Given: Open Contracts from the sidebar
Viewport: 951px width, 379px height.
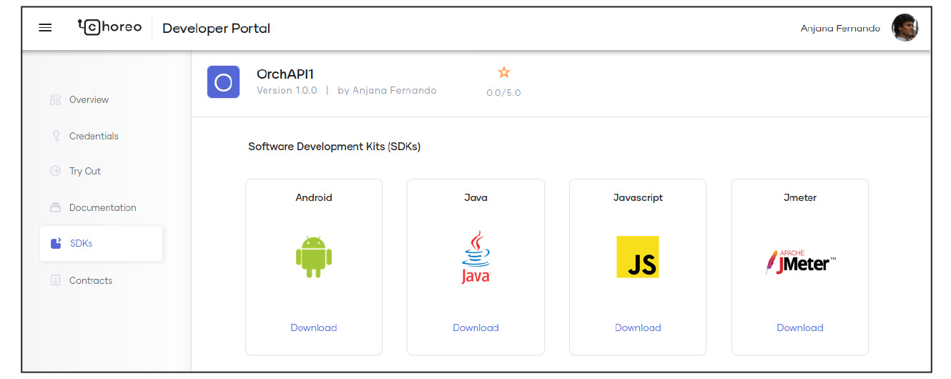Looking at the screenshot, I should pyautogui.click(x=91, y=280).
